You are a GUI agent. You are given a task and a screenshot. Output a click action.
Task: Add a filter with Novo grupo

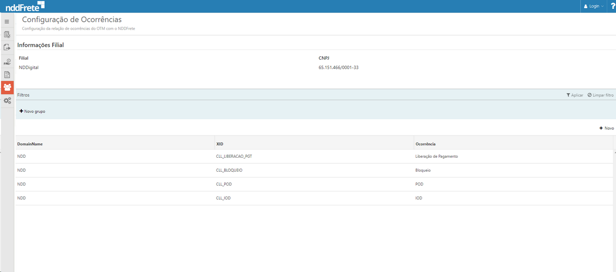click(x=32, y=111)
